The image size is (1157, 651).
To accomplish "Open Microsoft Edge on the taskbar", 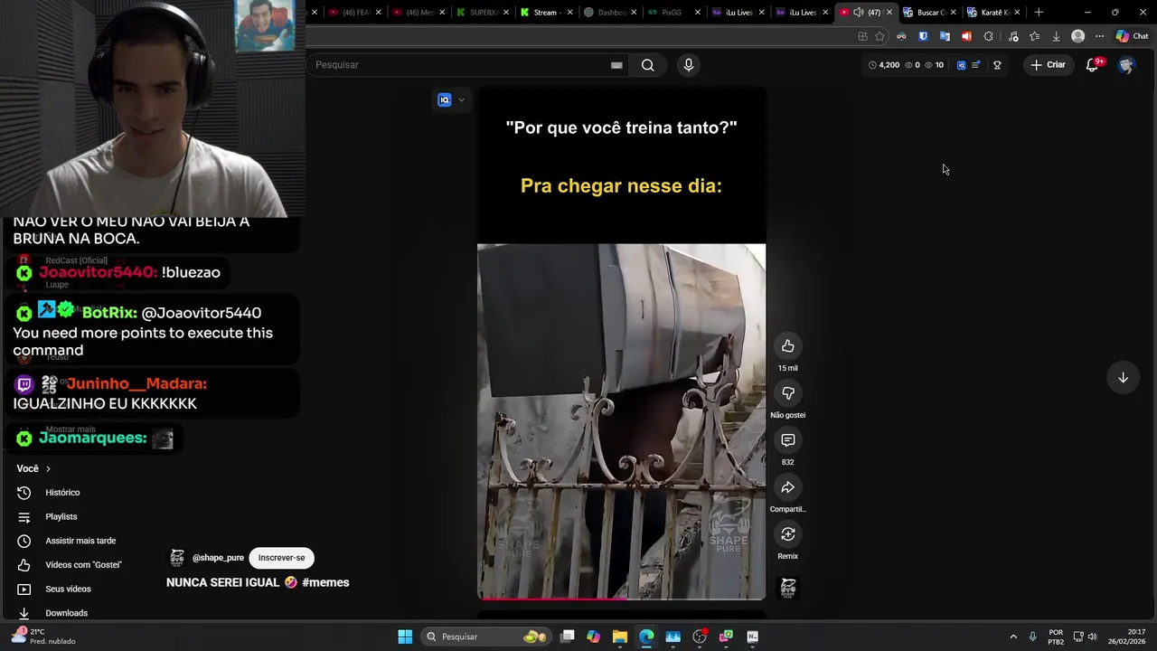I will 646,637.
